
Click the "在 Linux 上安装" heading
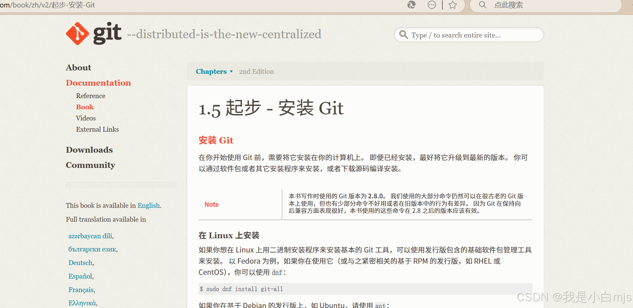pos(229,236)
